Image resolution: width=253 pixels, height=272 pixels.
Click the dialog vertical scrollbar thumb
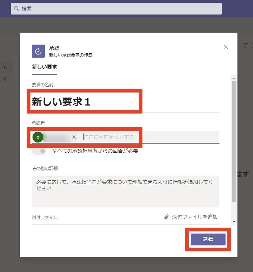tap(234, 141)
